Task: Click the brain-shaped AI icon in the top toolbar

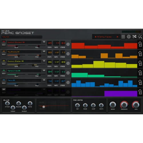Action: (x=129, y=37)
